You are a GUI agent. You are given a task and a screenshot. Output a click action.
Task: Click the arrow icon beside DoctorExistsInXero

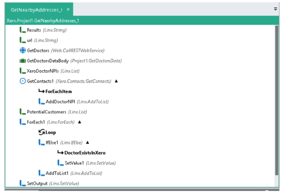pos(60,152)
